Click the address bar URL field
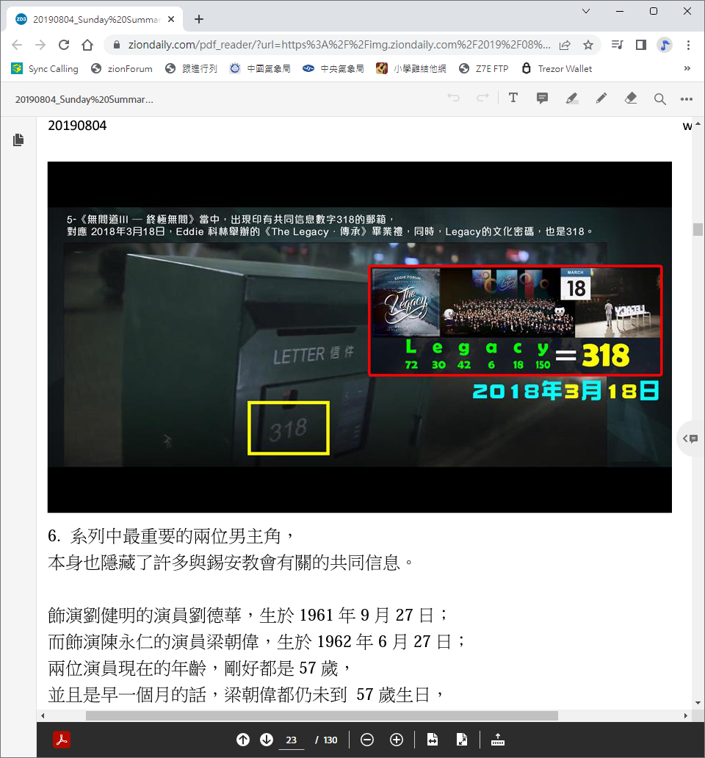This screenshot has height=758, width=705. (339, 45)
